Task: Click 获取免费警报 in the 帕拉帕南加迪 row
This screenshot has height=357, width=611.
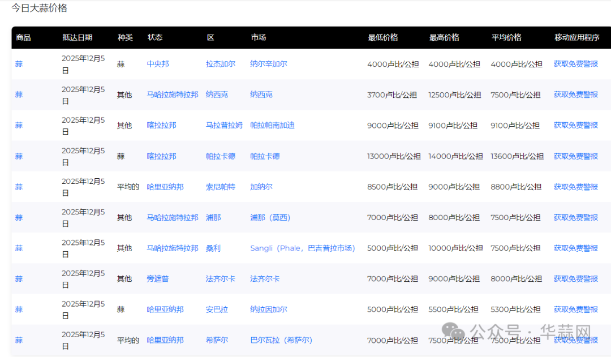Action: (575, 126)
